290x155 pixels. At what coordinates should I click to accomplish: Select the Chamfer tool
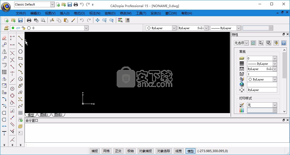[x=4, y=99]
